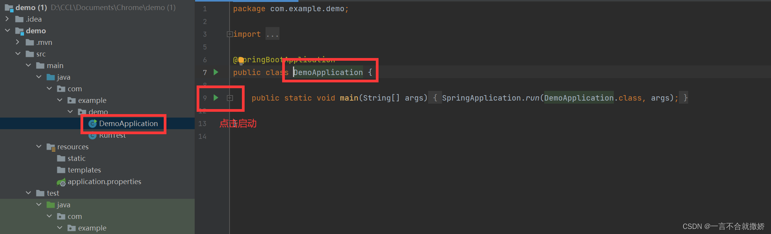Collapse the main example package chevron
771x234 pixels.
click(x=60, y=100)
